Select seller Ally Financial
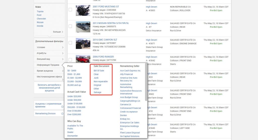This screenshot has height=140, width=258. (x=126, y=74)
